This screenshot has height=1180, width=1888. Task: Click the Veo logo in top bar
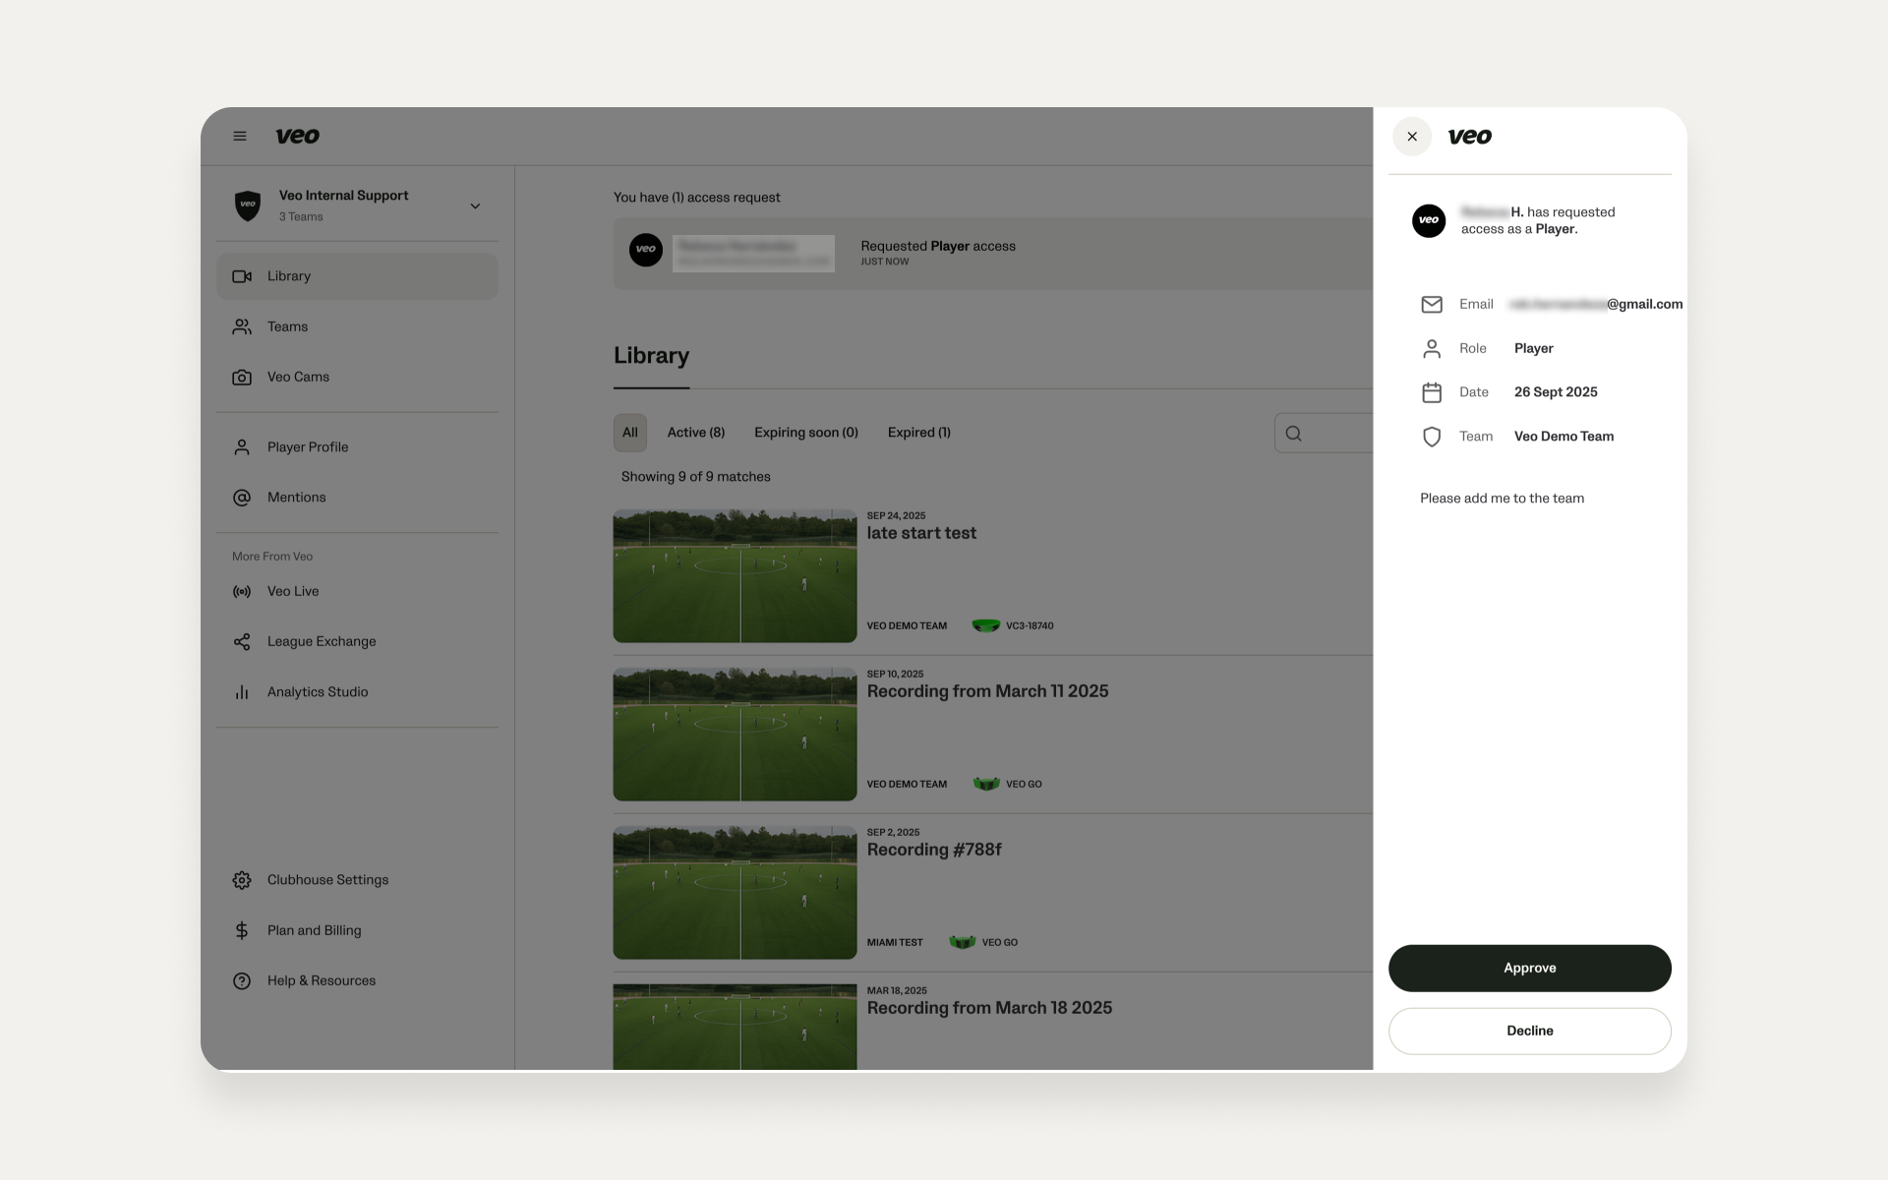pyautogui.click(x=297, y=137)
